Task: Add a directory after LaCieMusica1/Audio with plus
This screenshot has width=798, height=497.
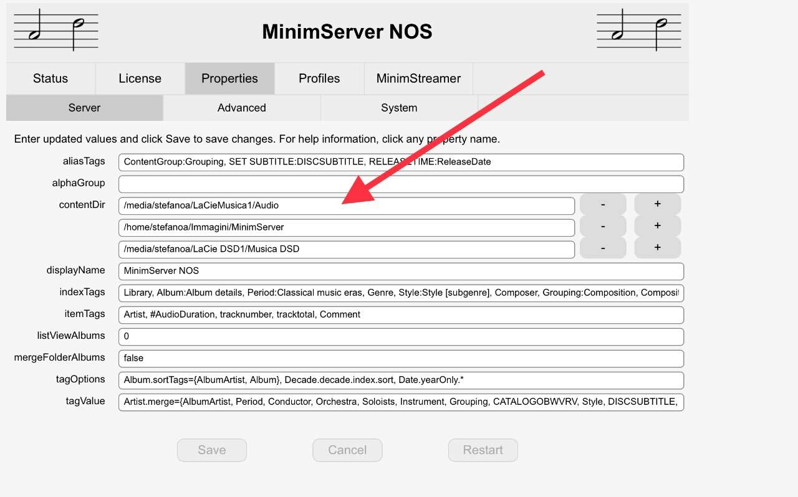Action: pyautogui.click(x=658, y=204)
